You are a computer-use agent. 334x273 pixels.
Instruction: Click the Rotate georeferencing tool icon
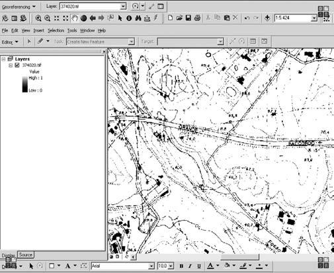click(136, 6)
